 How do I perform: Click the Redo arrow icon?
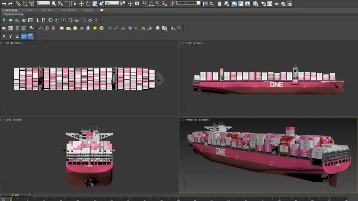coord(10,4)
